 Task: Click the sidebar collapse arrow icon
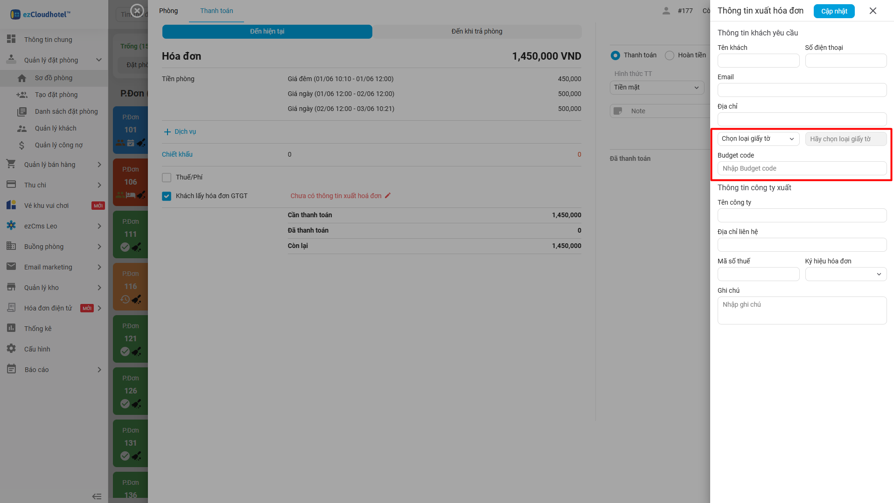pyautogui.click(x=97, y=496)
